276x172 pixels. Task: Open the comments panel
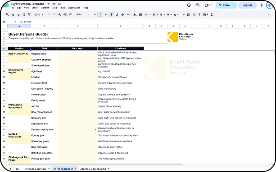198,5
